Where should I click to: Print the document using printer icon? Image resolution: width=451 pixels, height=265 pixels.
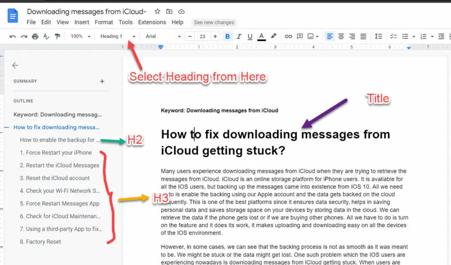pyautogui.click(x=35, y=37)
